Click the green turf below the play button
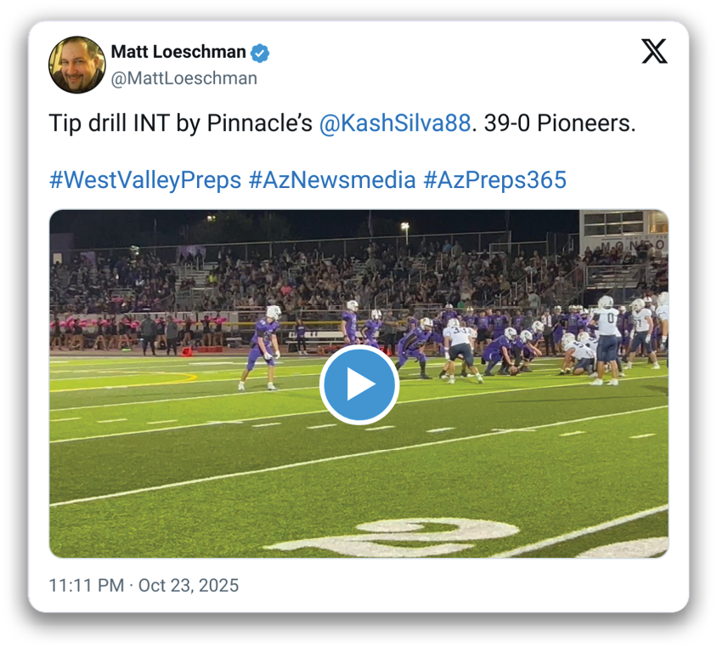The width and height of the screenshot is (717, 648). tap(358, 476)
